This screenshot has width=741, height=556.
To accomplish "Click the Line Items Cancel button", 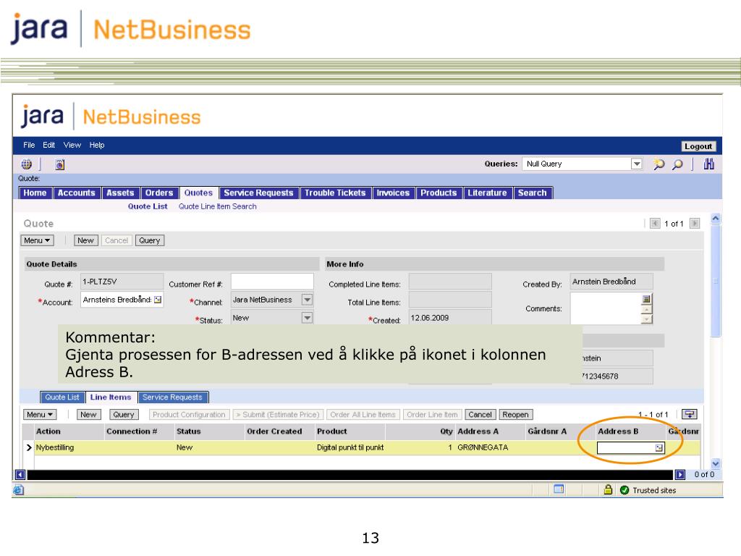I will (480, 414).
